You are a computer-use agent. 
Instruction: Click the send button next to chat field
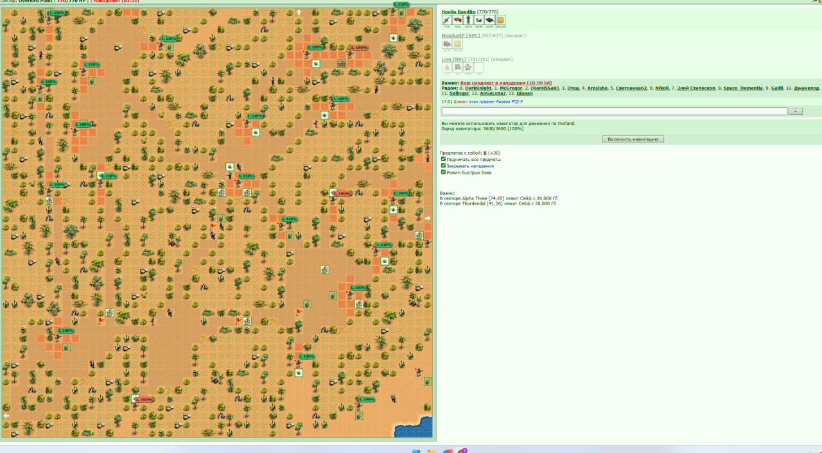pos(795,111)
